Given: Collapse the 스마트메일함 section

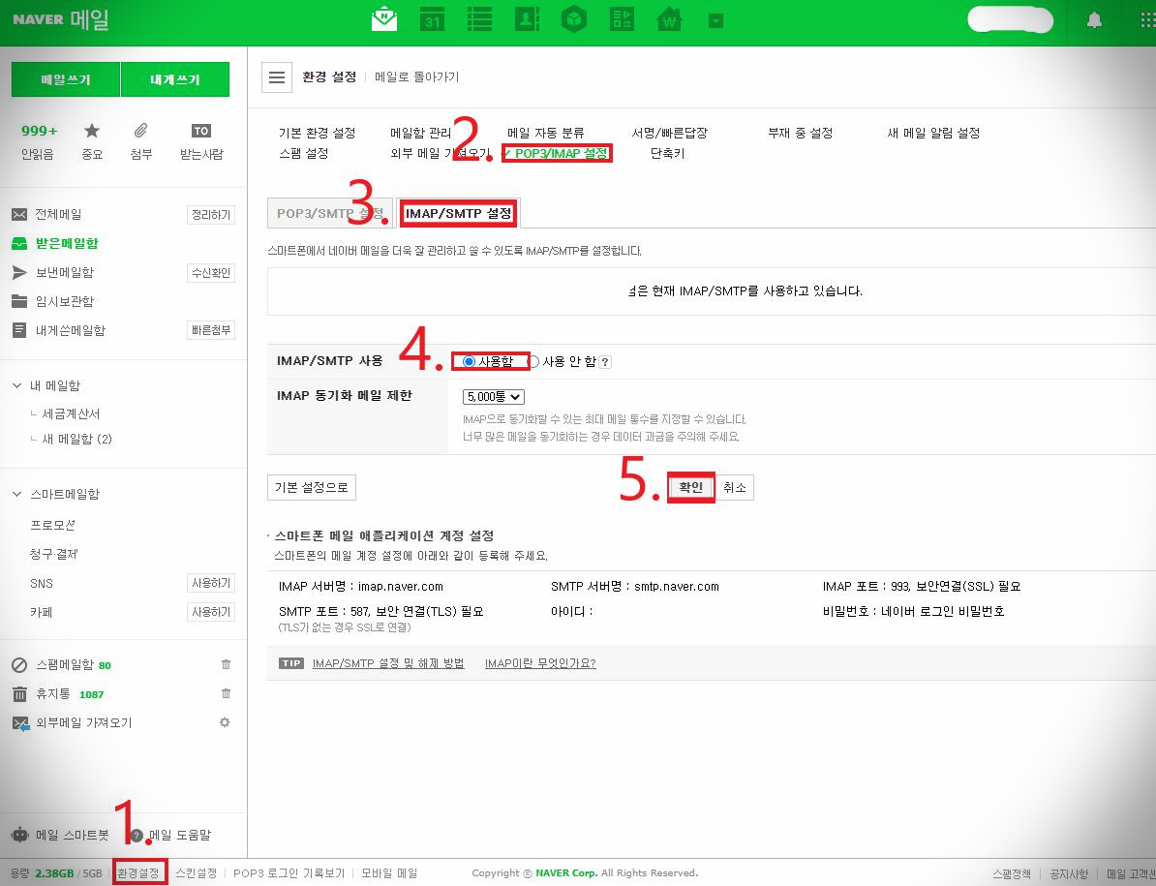Looking at the screenshot, I should pyautogui.click(x=17, y=494).
